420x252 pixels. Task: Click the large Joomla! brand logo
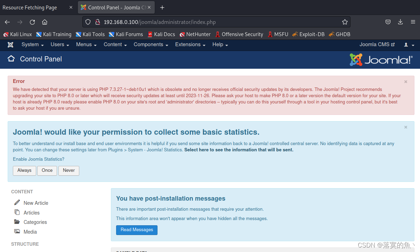(x=381, y=60)
